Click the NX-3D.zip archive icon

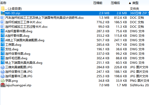click(3, 13)
